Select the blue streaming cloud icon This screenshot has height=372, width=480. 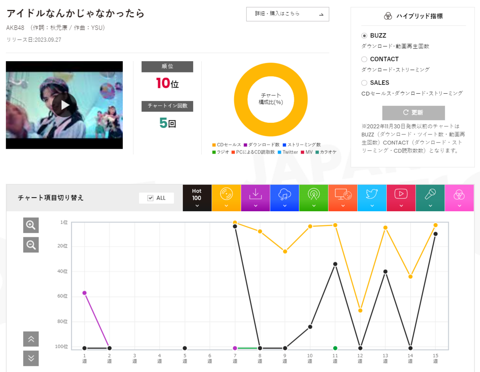[x=284, y=198]
